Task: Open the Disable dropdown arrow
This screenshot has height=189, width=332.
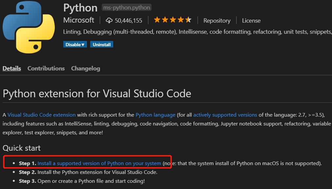Action: coord(83,45)
